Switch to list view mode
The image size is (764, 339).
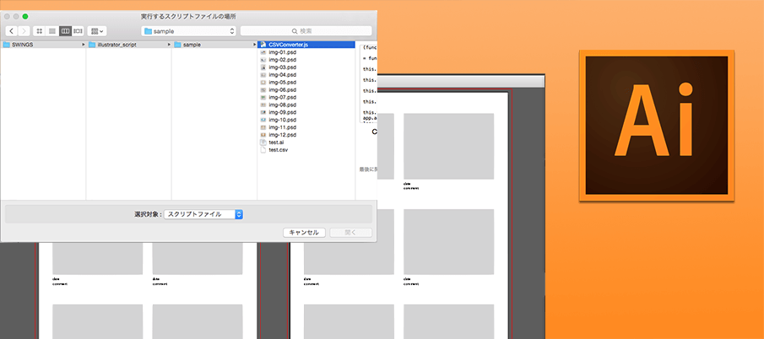tap(52, 31)
